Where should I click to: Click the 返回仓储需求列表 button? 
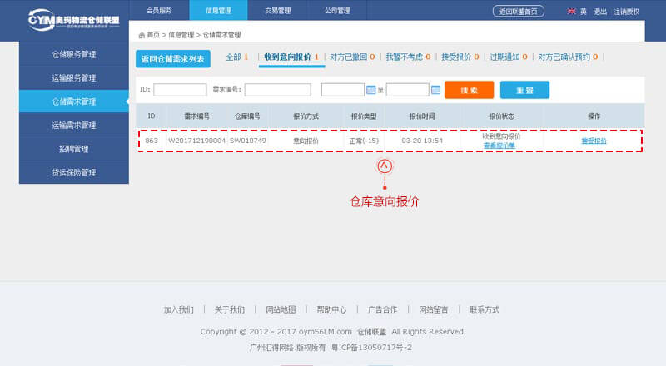(174, 58)
